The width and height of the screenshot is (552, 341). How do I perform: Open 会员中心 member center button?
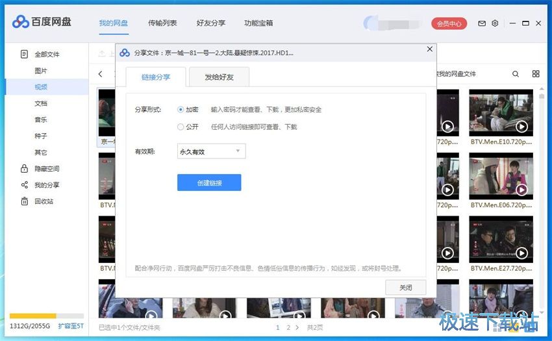pos(449,23)
